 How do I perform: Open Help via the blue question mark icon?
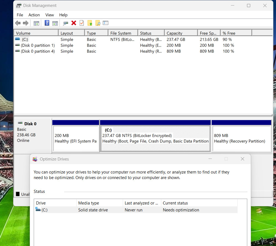47,23
